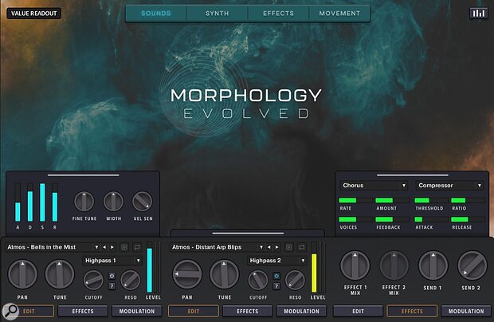Click the Cutoff knob under Highpass 1
Screen dimensions: 494x322
(93, 280)
